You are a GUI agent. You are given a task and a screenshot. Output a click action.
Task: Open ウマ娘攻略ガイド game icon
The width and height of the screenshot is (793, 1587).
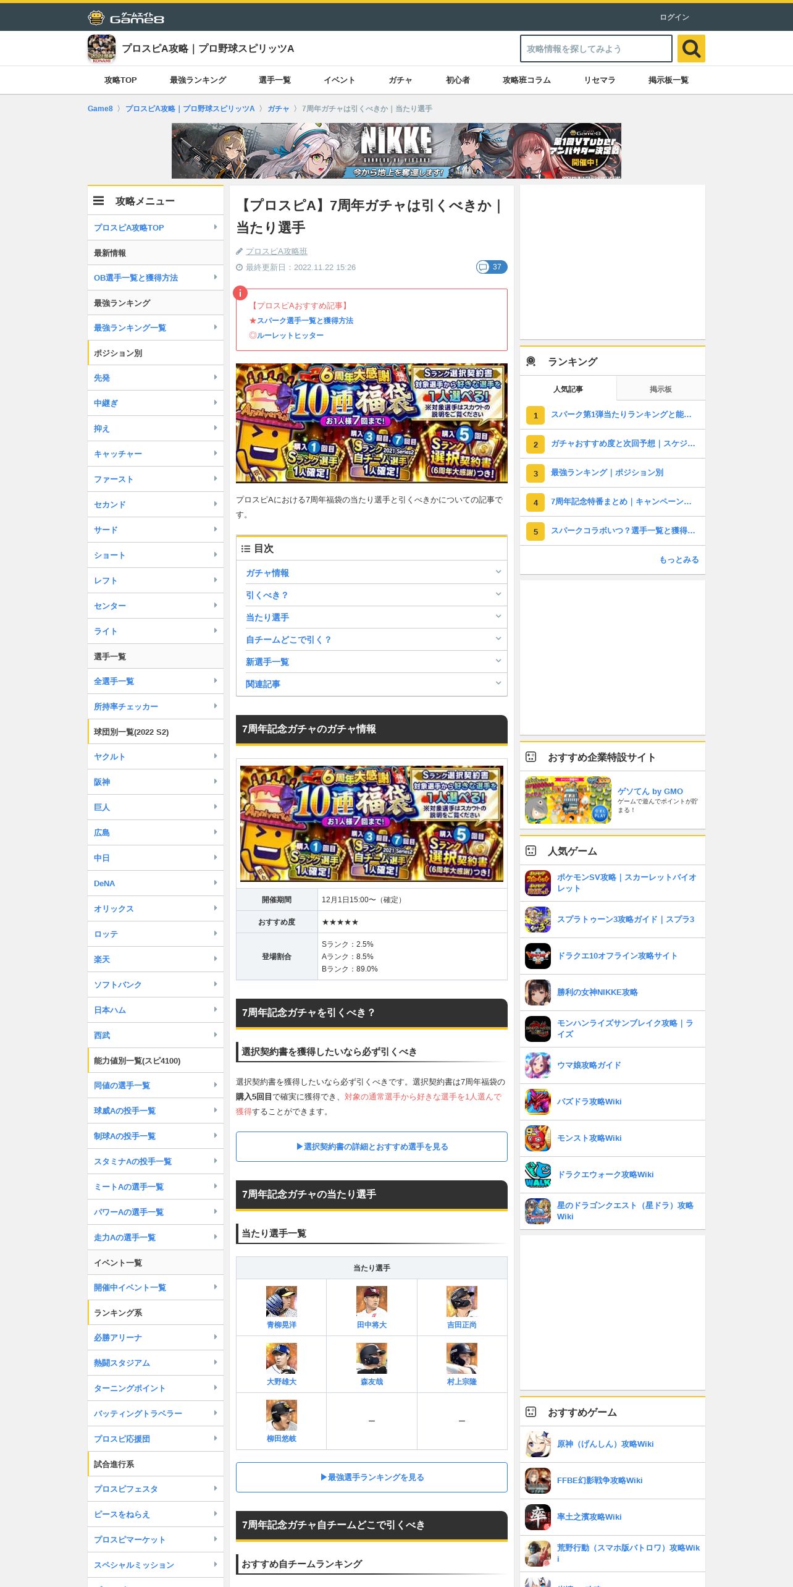[538, 1065]
